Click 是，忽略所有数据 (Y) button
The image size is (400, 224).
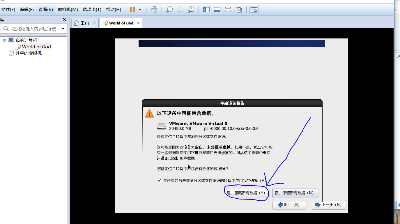(246, 193)
